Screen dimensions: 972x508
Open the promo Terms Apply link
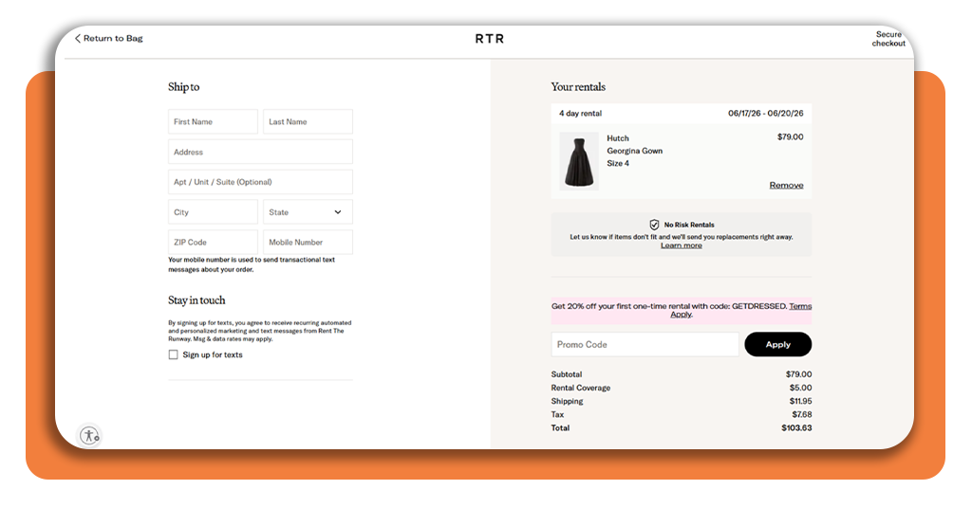[x=799, y=306]
